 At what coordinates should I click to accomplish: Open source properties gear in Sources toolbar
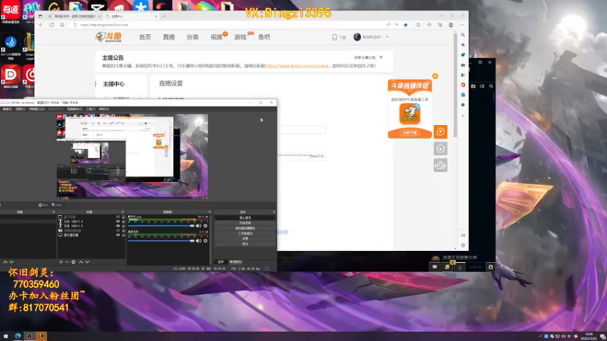click(x=74, y=261)
